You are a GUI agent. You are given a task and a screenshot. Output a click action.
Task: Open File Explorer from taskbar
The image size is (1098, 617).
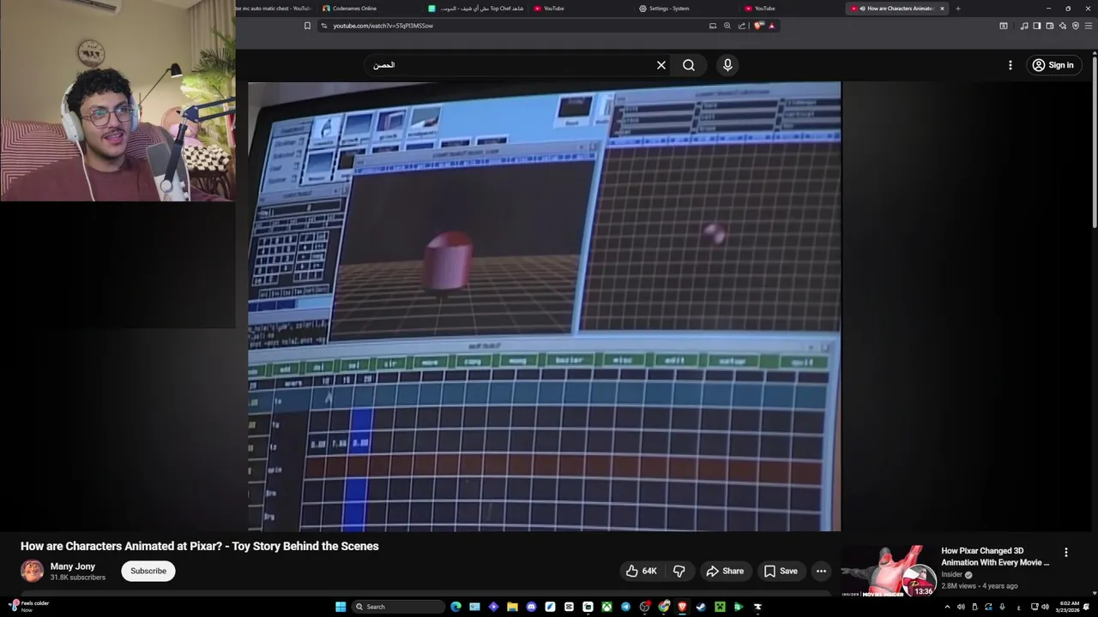point(512,607)
